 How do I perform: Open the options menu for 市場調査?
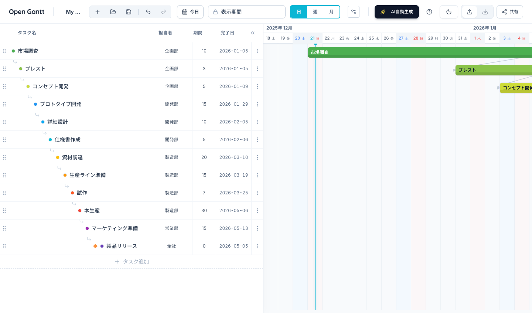pos(257,51)
